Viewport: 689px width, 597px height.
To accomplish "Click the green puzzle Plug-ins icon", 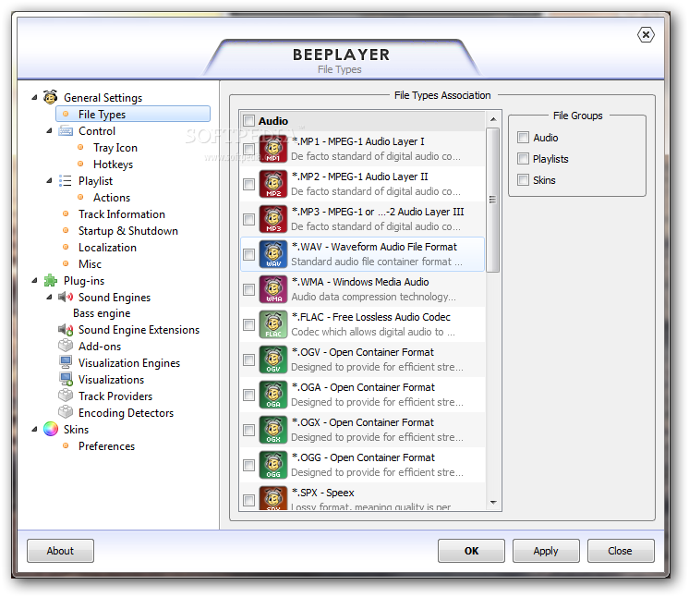I will click(x=51, y=280).
